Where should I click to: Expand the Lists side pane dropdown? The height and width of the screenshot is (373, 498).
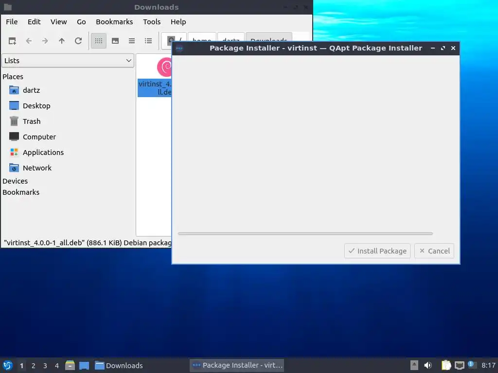pyautogui.click(x=68, y=61)
